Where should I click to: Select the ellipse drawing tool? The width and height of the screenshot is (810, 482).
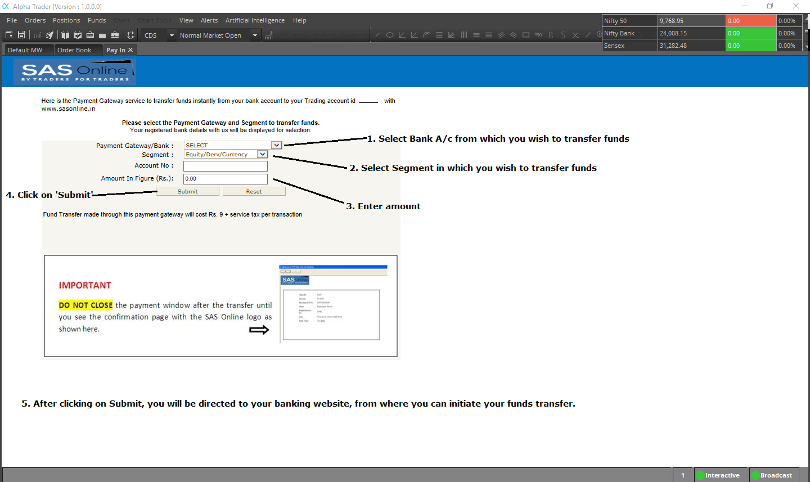[390, 35]
